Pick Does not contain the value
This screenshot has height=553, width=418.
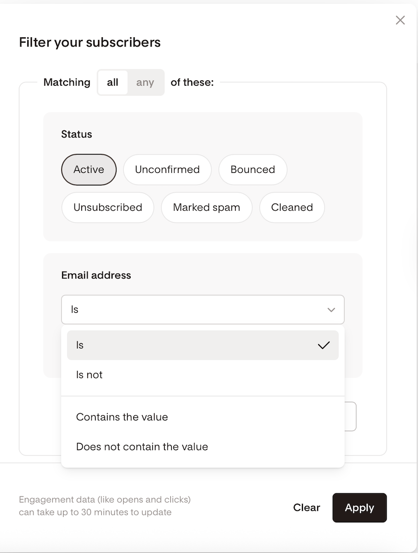(x=203, y=447)
